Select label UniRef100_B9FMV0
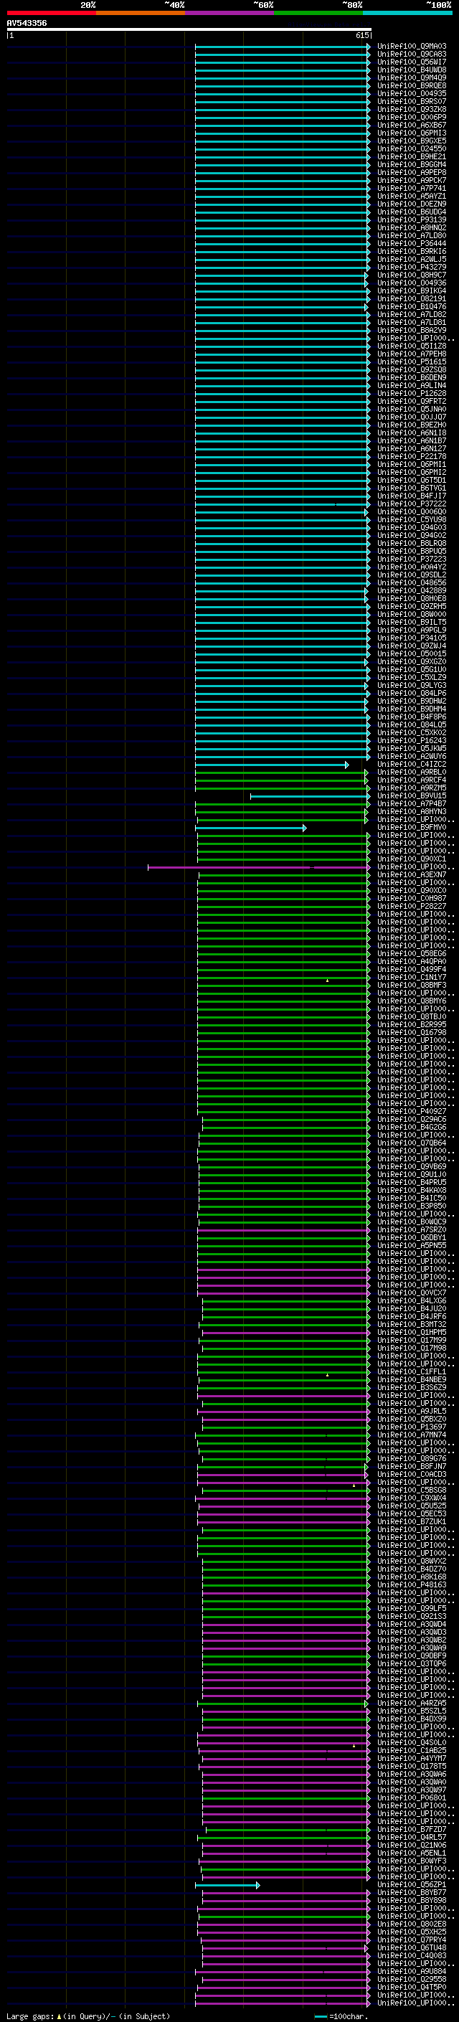Screen dimensions: 459x2022 [412, 827]
